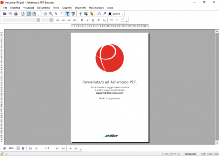The image size is (219, 156).
Task: Align text right
Action: click(69, 20)
